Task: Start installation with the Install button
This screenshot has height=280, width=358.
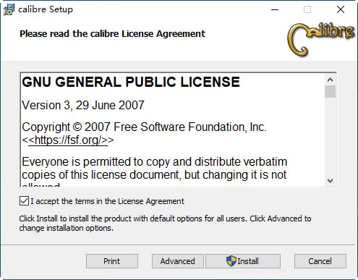Action: coord(243,261)
